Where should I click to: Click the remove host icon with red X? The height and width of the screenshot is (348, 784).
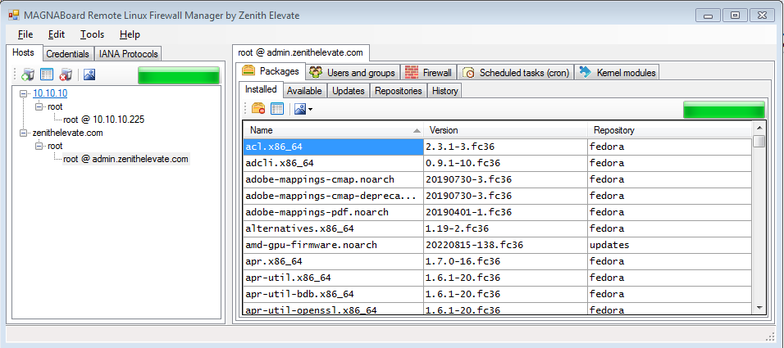coord(65,75)
